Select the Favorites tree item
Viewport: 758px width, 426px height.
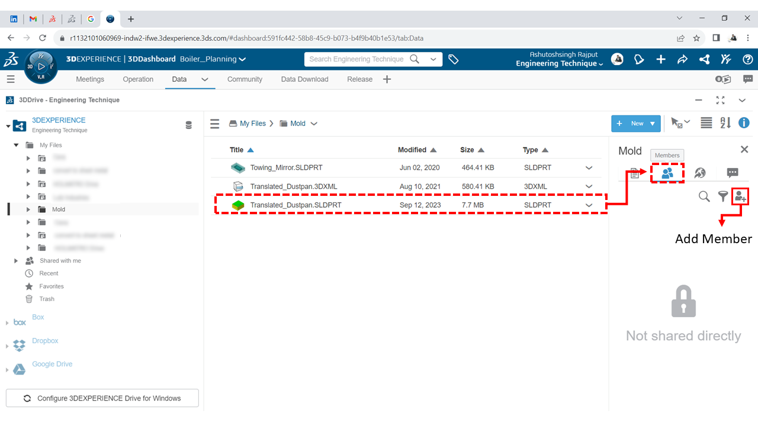pos(52,286)
